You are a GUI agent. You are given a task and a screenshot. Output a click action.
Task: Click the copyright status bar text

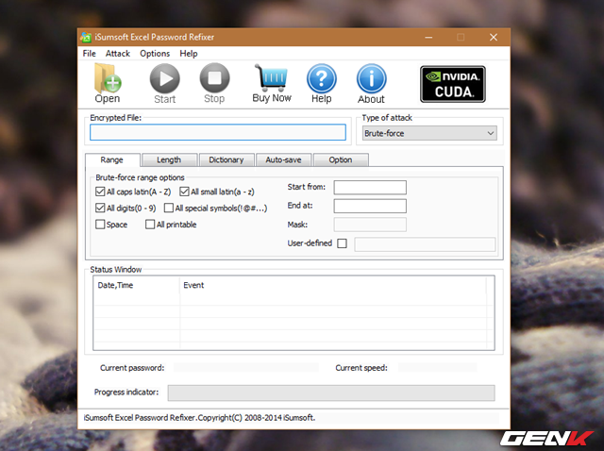click(199, 418)
